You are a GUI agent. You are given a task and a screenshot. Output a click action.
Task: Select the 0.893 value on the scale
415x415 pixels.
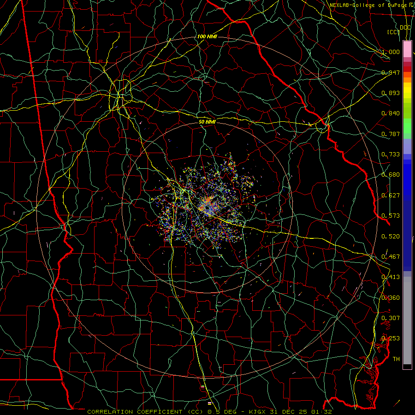[391, 93]
